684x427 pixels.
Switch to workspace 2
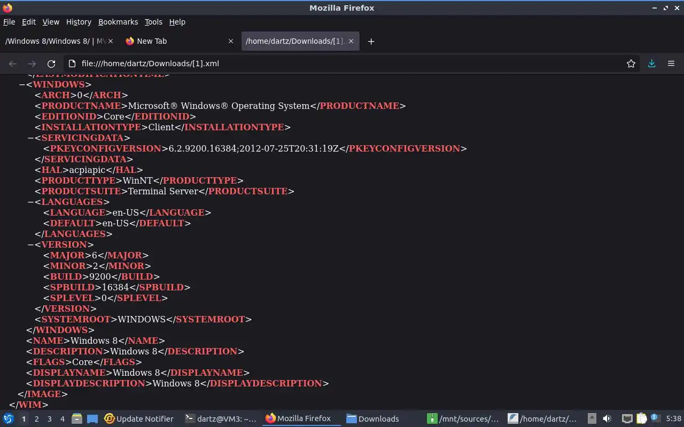pyautogui.click(x=36, y=419)
